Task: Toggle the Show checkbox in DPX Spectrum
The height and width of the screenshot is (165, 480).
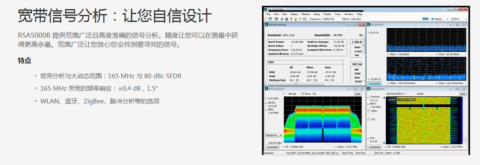Action: (x=303, y=94)
